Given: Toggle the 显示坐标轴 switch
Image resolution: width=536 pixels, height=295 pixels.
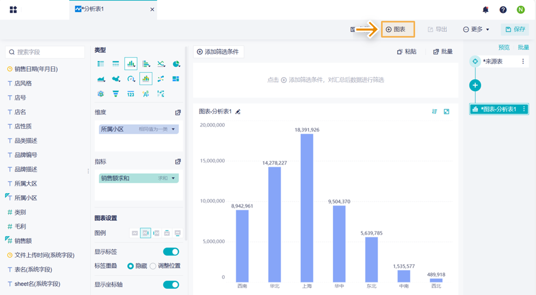Looking at the screenshot, I should (x=171, y=285).
